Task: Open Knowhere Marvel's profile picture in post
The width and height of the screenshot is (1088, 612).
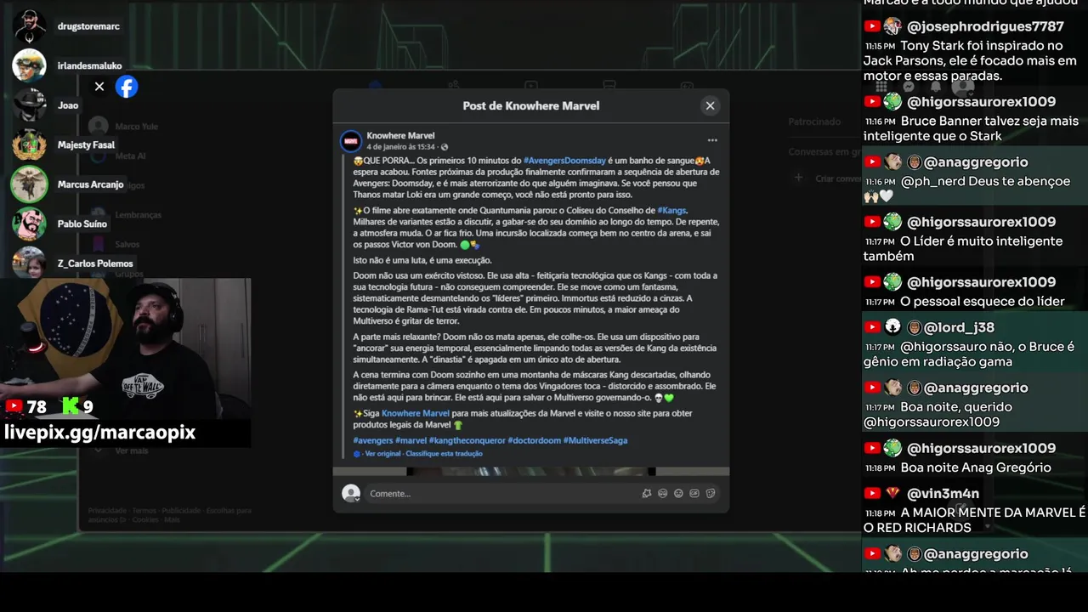Action: (351, 141)
